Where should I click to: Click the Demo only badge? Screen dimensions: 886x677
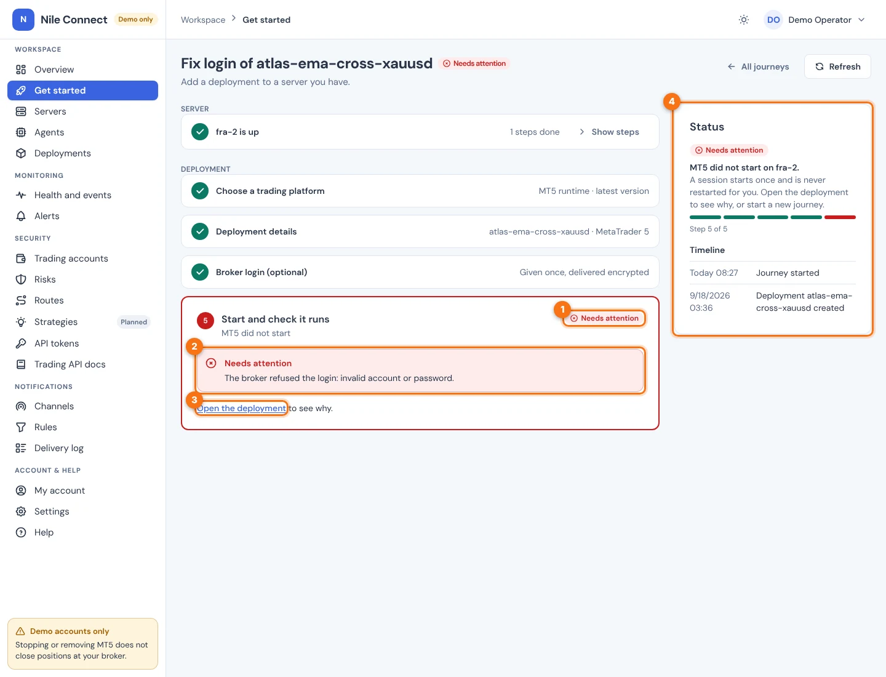pos(135,19)
